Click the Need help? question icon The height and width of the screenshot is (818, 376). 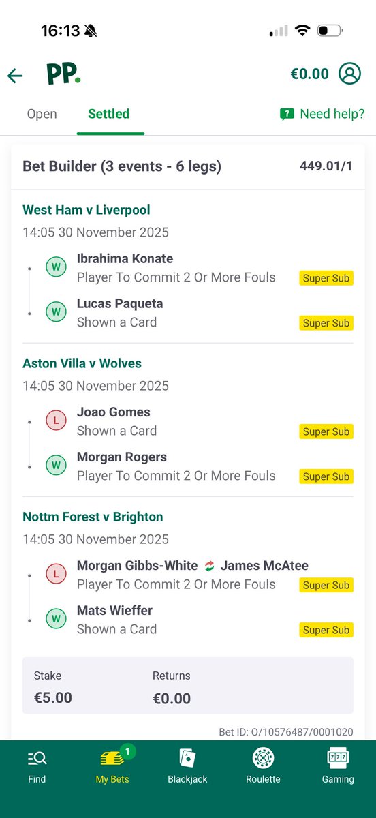point(287,115)
